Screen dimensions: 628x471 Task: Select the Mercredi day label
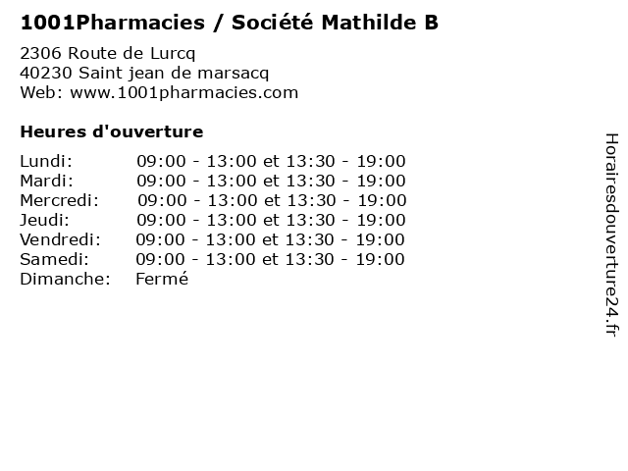click(x=60, y=200)
